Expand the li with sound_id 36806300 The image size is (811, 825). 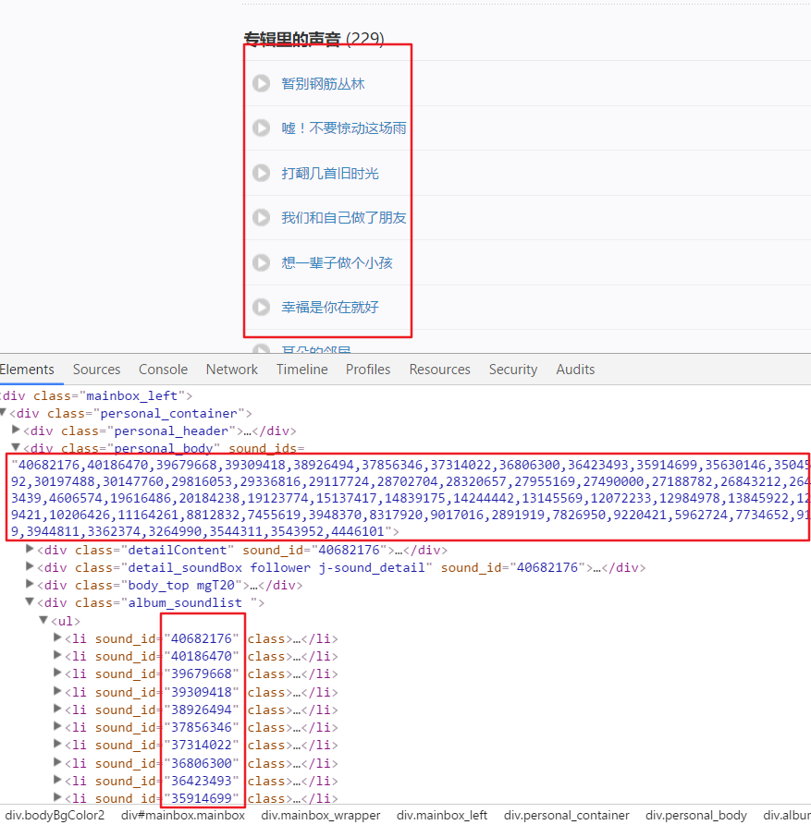pyautogui.click(x=57, y=762)
